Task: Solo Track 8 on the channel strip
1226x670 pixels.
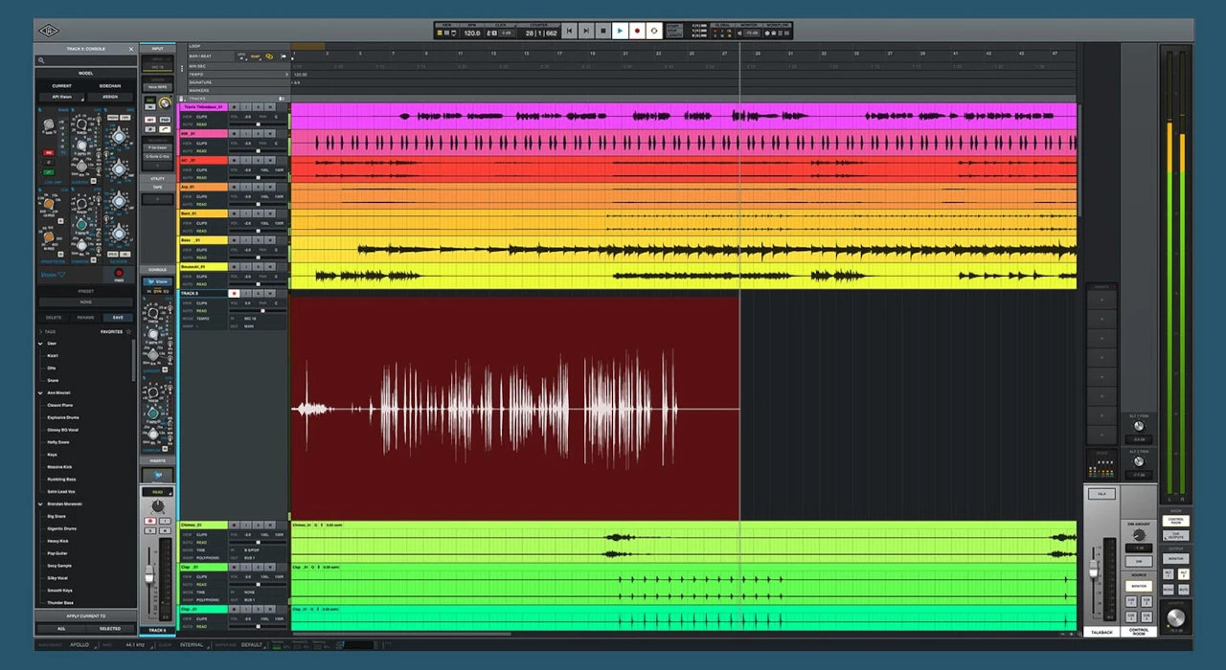Action: [150, 530]
